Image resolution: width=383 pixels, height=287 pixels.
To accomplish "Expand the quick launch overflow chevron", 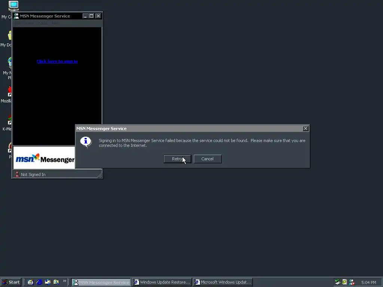I will (x=64, y=281).
